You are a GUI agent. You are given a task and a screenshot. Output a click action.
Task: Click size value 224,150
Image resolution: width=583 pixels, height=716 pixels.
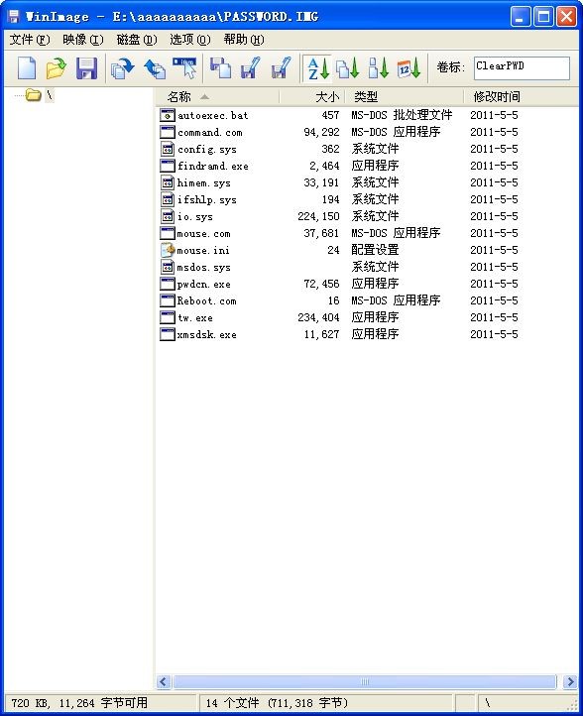tap(318, 216)
